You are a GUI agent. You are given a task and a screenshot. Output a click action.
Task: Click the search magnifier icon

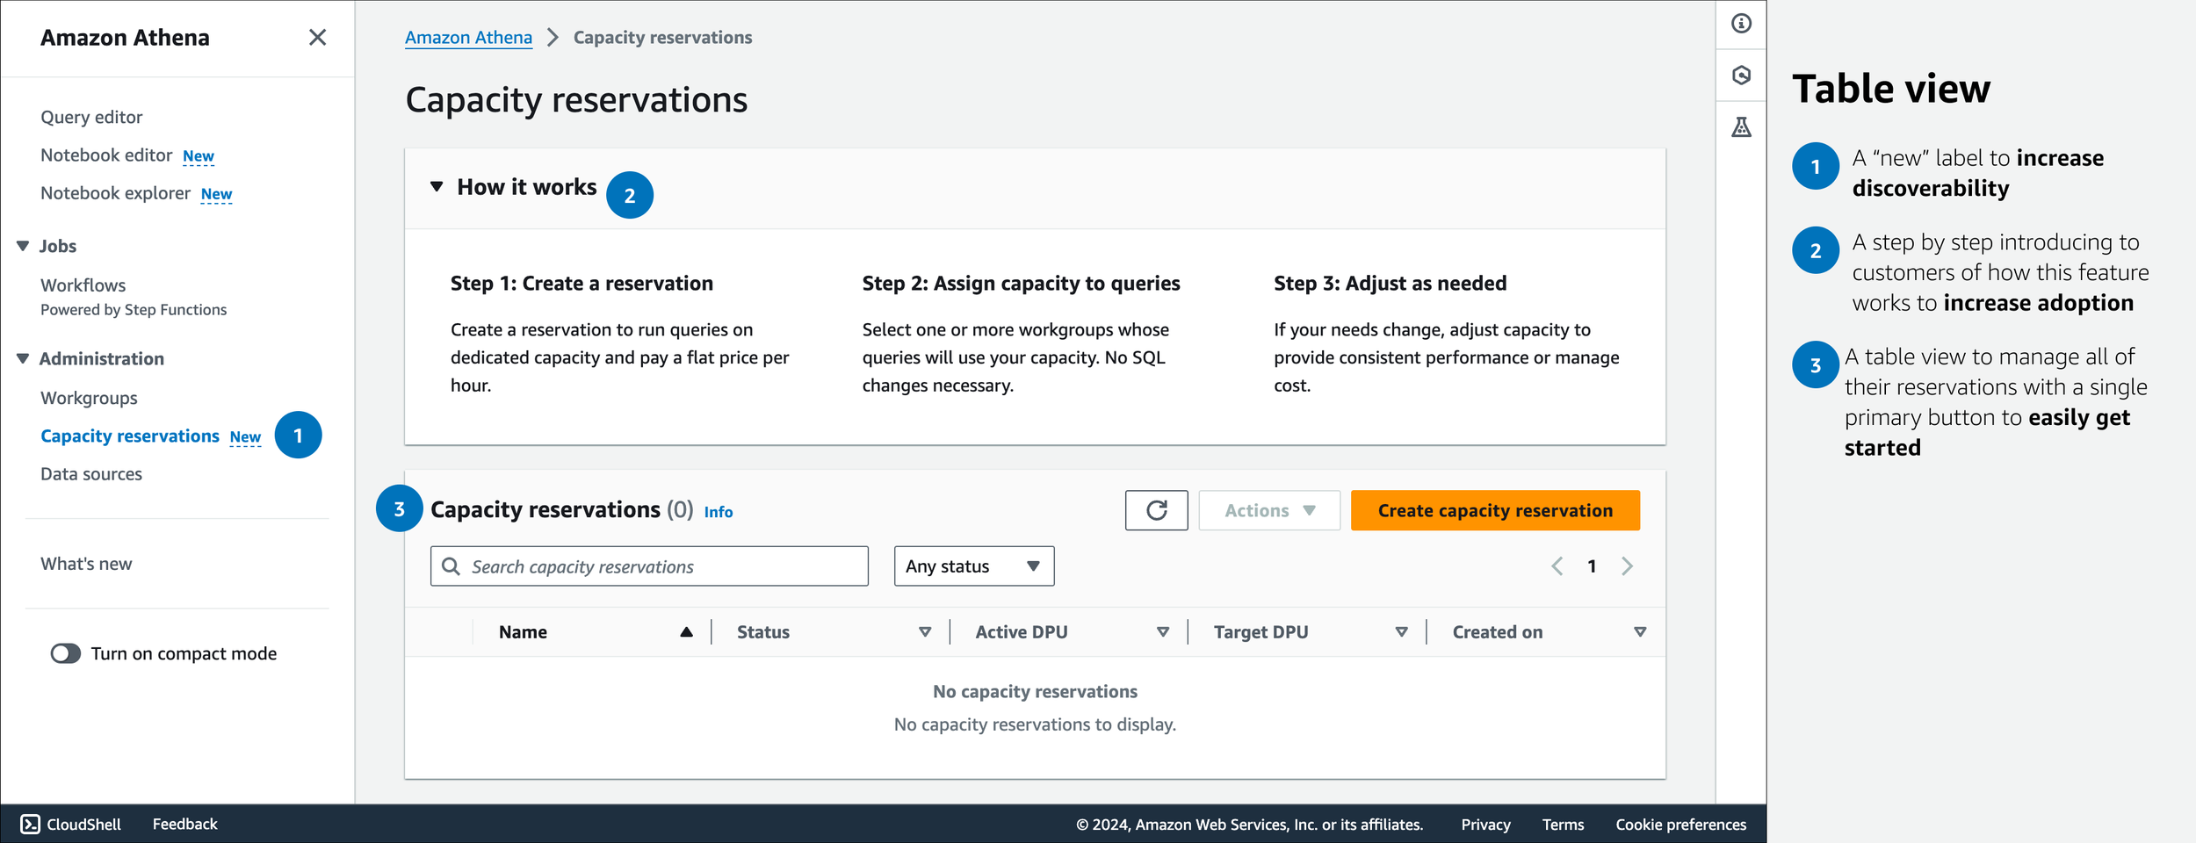pyautogui.click(x=451, y=566)
